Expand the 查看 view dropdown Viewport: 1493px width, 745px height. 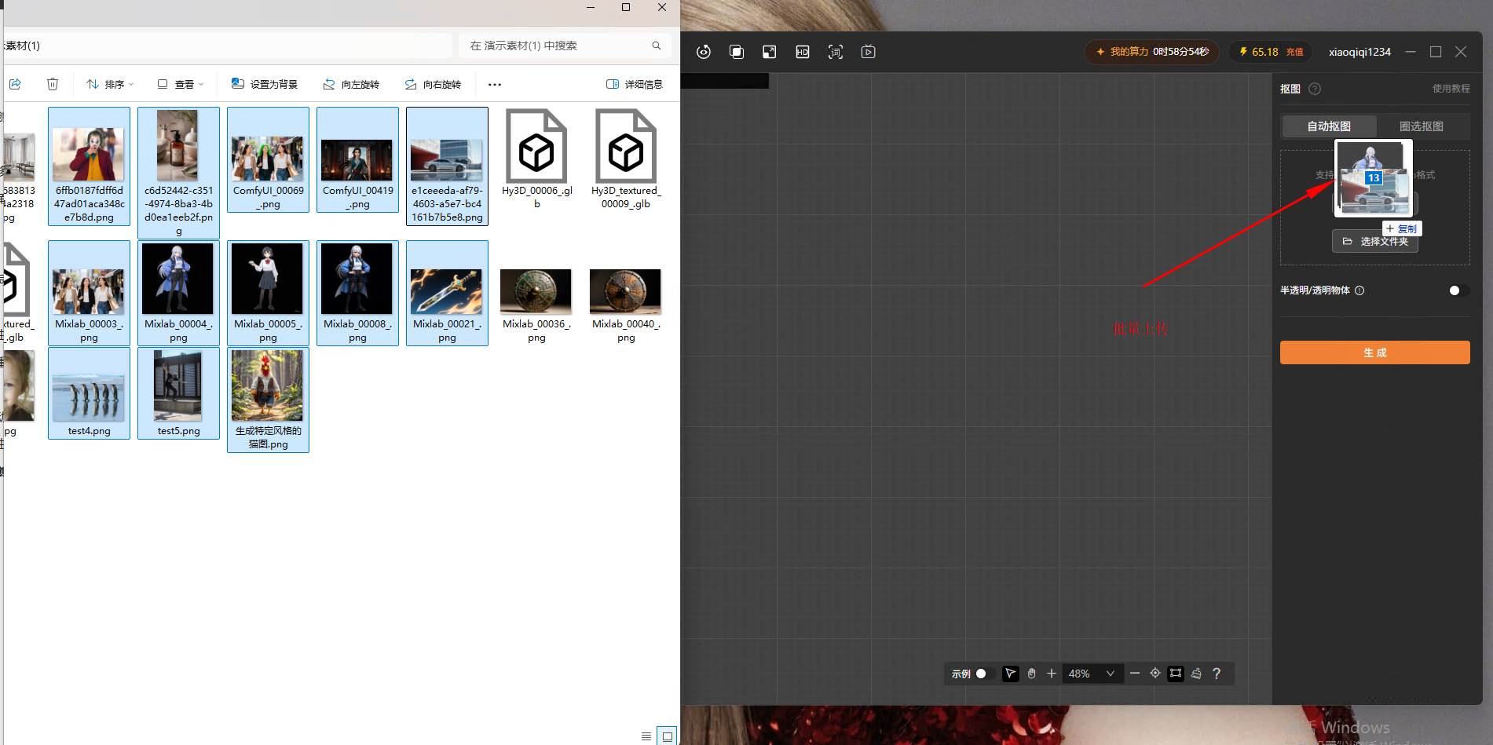(181, 84)
